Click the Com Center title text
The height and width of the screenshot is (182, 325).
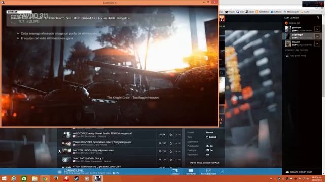tap(291, 18)
